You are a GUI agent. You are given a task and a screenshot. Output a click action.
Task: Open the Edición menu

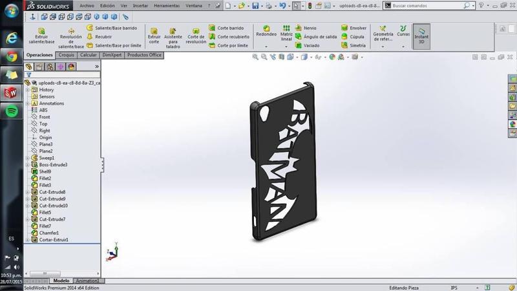point(107,6)
